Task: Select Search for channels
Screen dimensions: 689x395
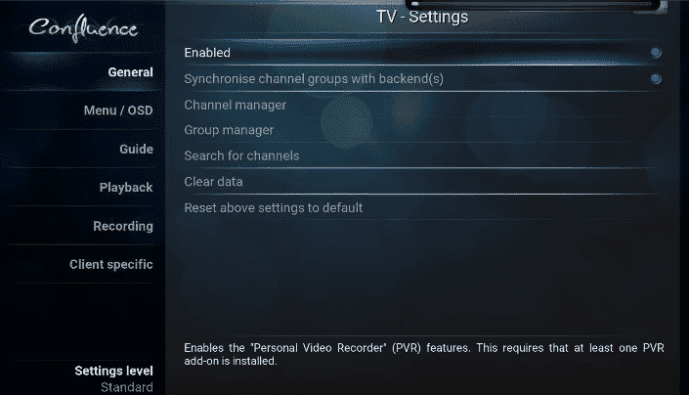Action: [x=422, y=155]
